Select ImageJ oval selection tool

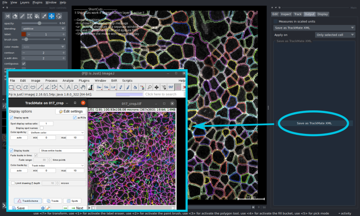(19, 87)
